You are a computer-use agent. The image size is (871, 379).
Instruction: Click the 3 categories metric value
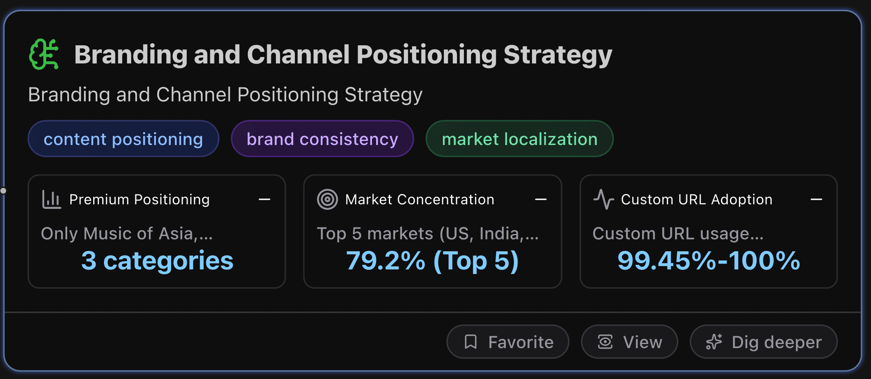[x=157, y=260]
